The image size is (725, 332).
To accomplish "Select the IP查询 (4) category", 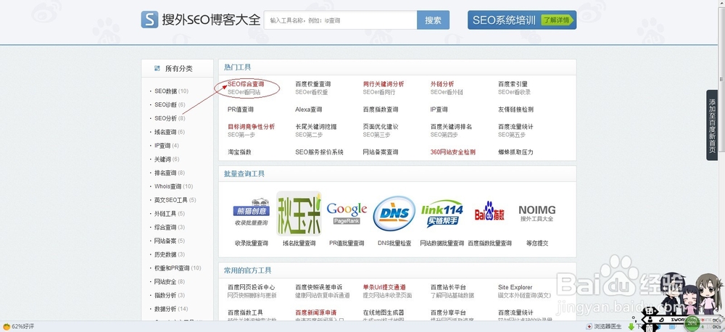I will pyautogui.click(x=167, y=146).
